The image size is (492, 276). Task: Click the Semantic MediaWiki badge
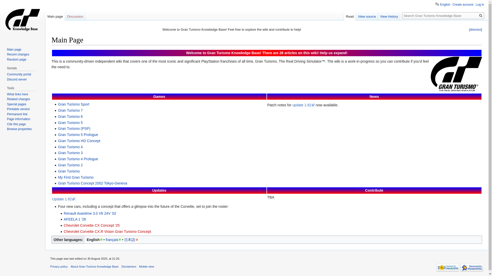pyautogui.click(x=472, y=268)
